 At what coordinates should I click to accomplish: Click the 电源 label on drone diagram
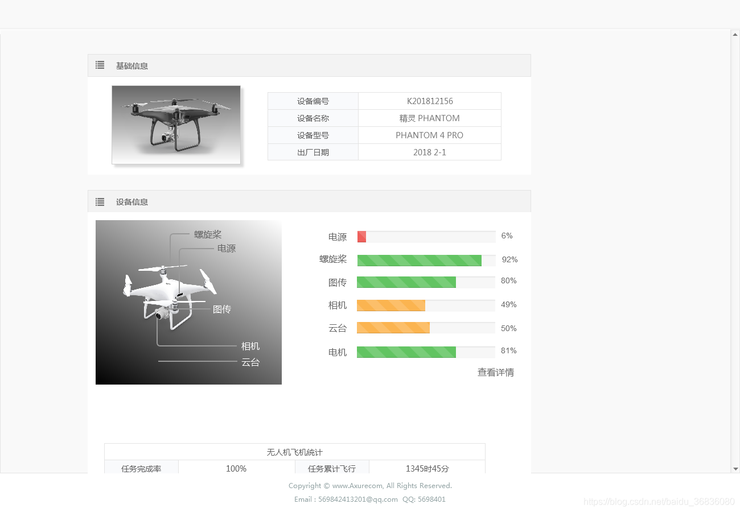(227, 249)
